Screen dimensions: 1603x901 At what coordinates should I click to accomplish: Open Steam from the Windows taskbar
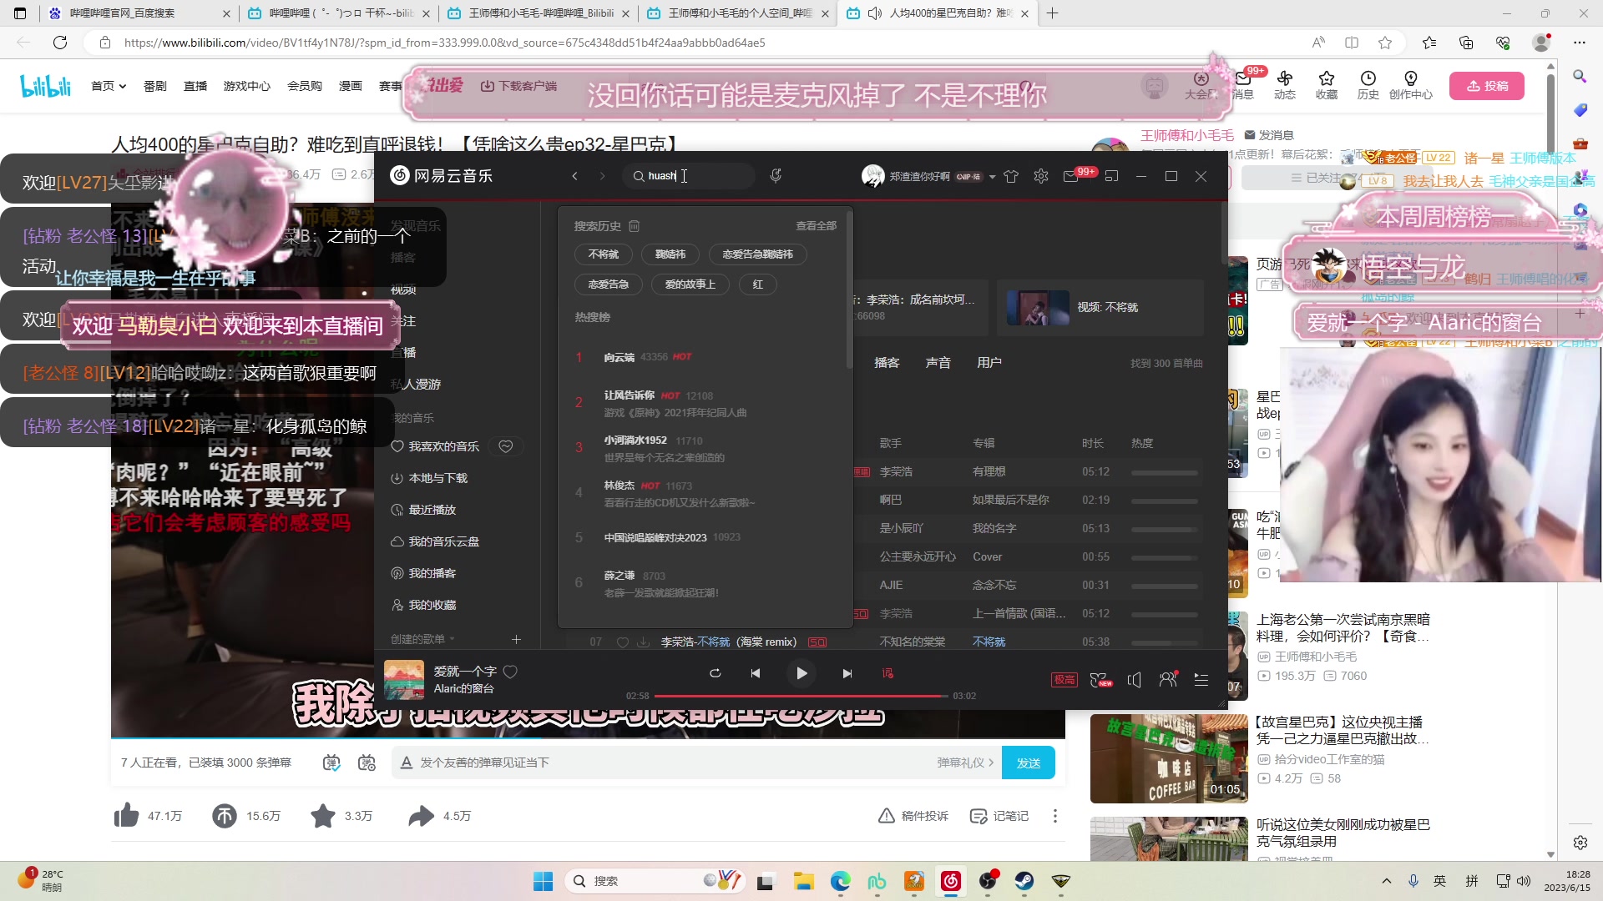click(1024, 881)
